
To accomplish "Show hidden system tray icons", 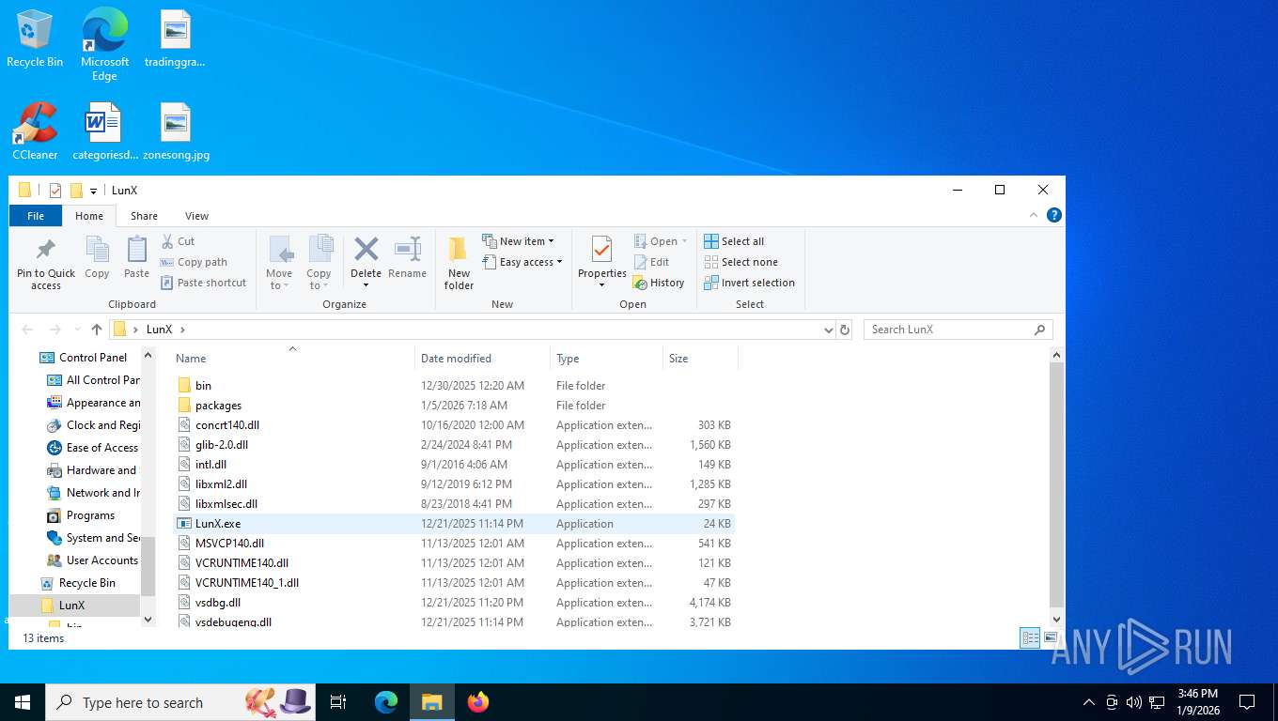I will pyautogui.click(x=1088, y=702).
